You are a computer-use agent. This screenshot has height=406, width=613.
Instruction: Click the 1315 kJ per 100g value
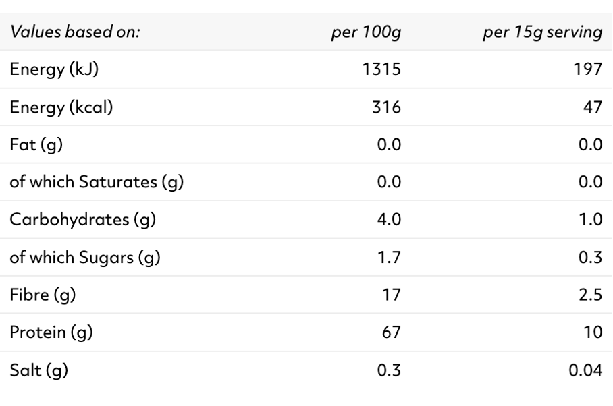[x=381, y=69]
